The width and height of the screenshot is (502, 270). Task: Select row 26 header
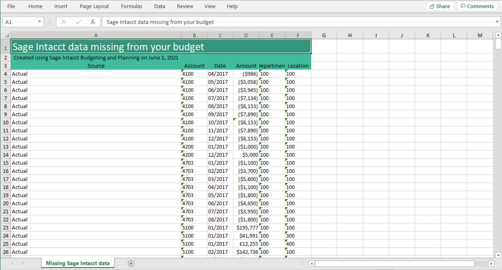[x=6, y=252]
